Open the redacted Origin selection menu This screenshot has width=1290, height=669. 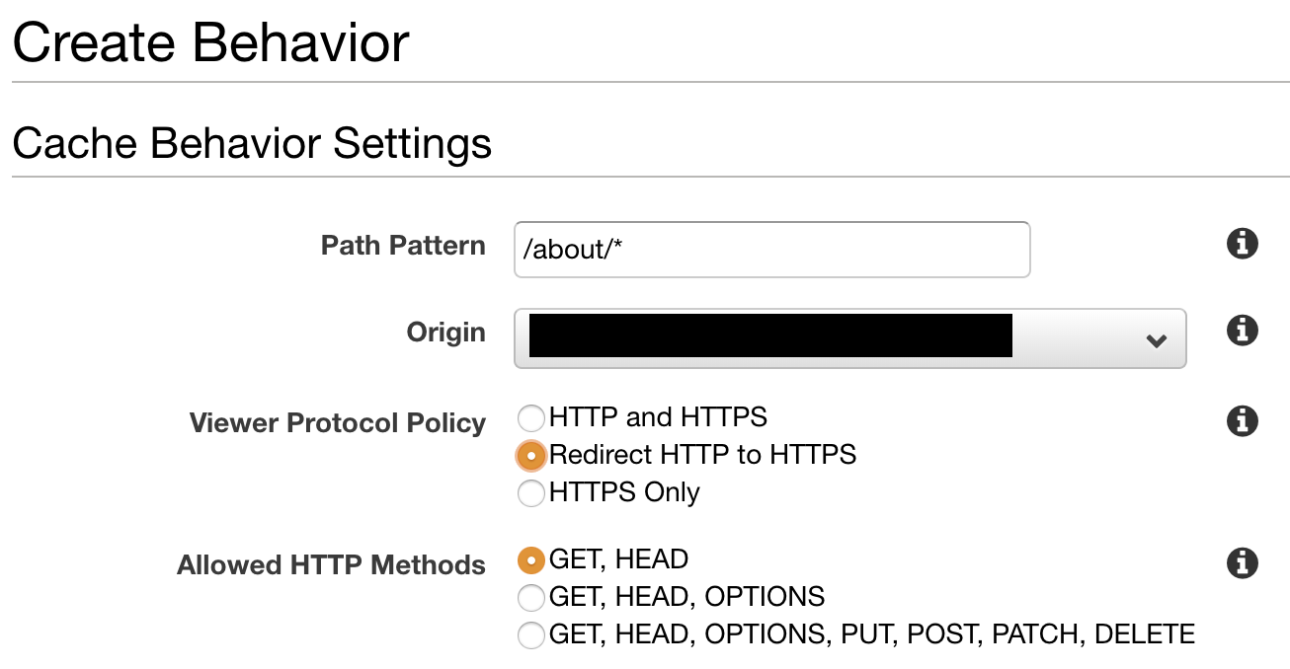(770, 336)
